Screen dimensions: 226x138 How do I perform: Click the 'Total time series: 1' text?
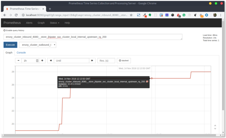(211, 40)
